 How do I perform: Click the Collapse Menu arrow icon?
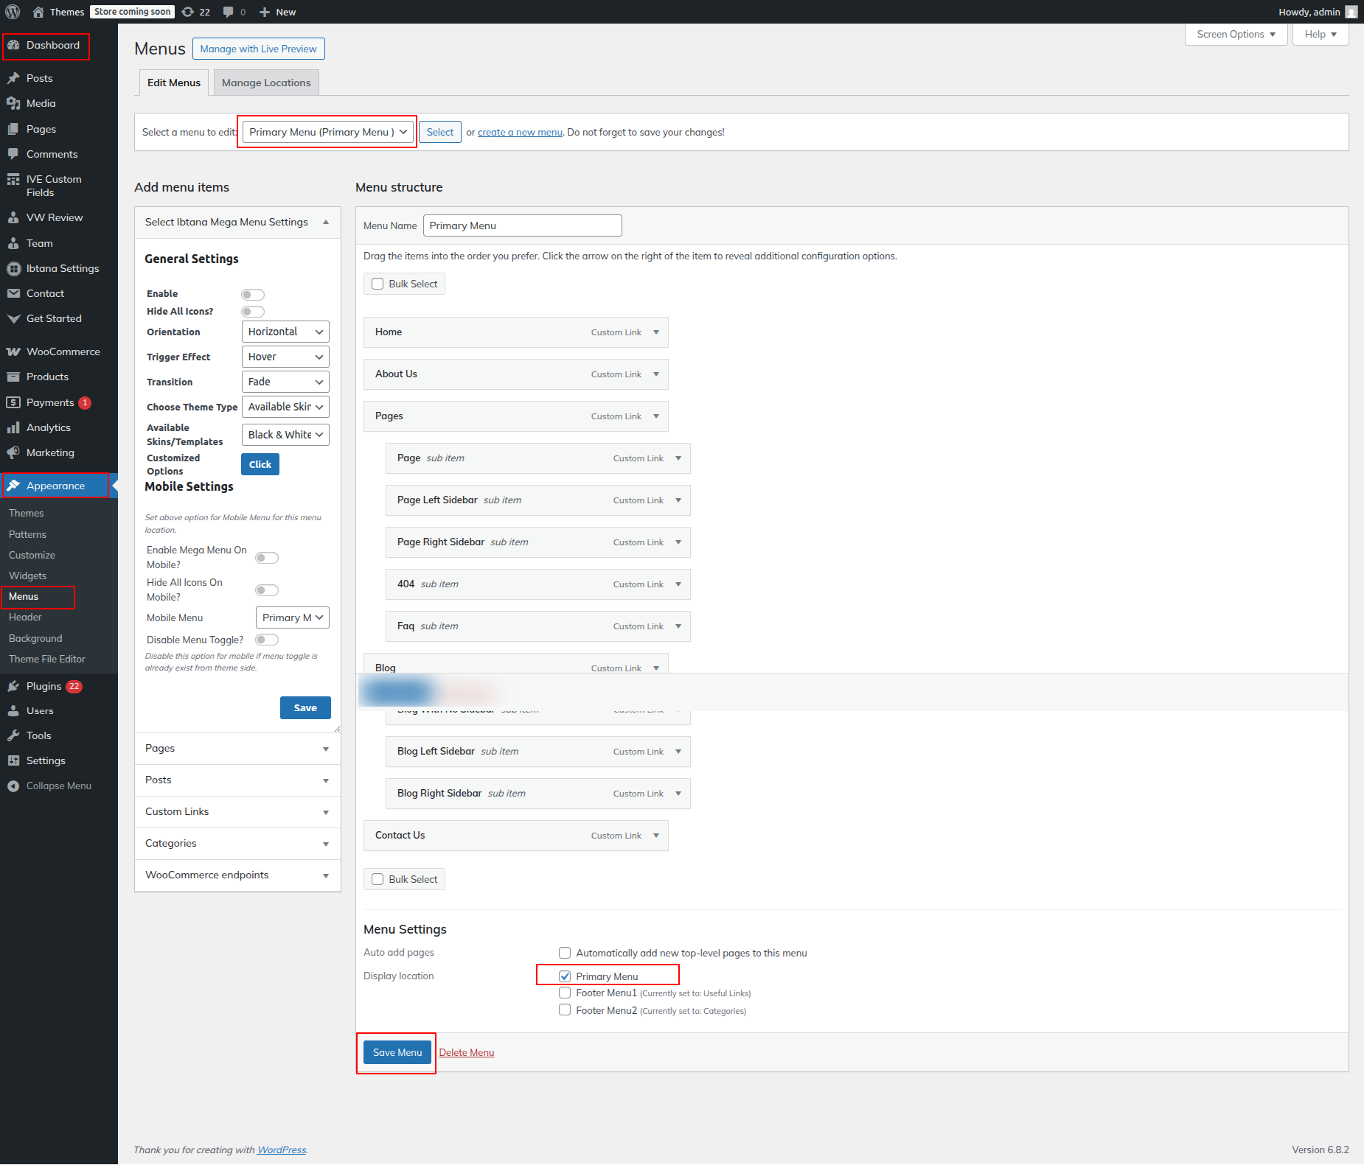coord(13,786)
